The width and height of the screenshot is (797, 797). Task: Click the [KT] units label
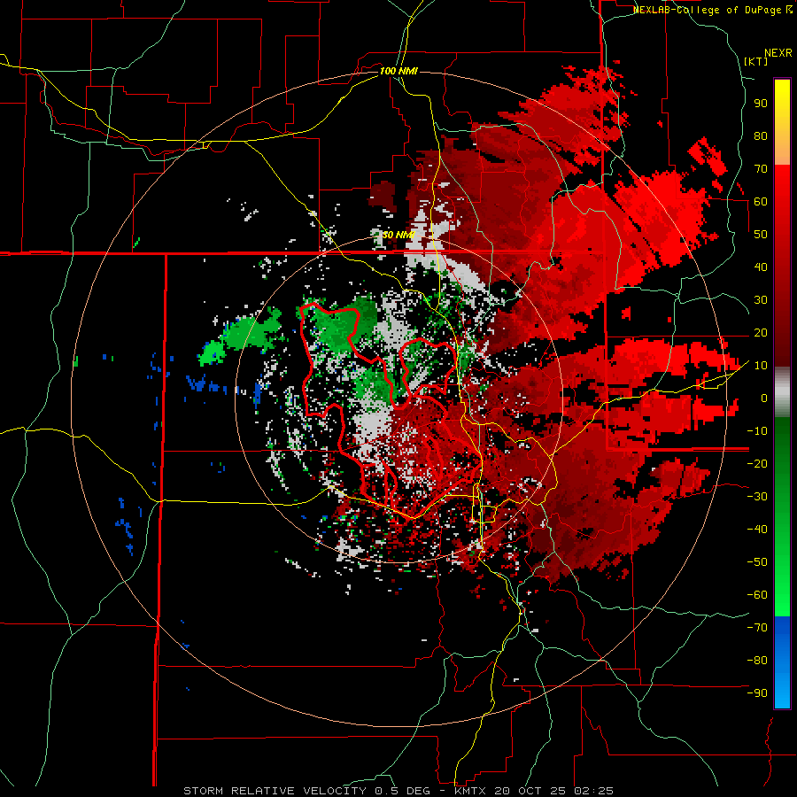(x=756, y=61)
